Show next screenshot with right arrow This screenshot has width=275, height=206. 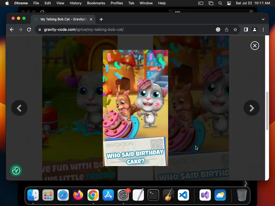(251, 108)
